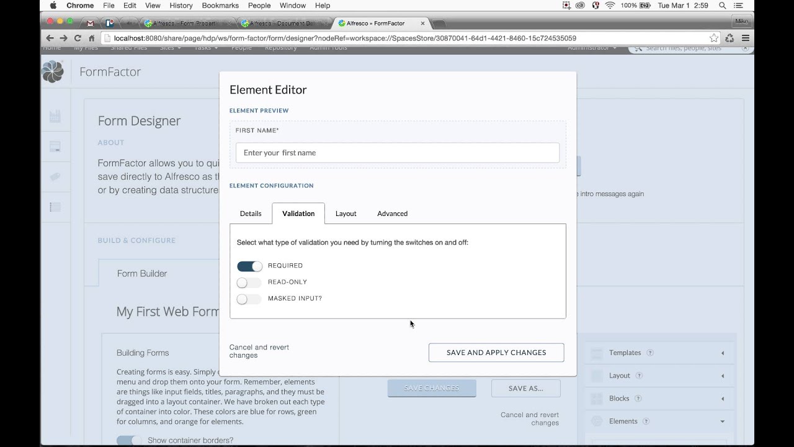Collapse the Elements panel arrow
The width and height of the screenshot is (794, 447).
(723, 422)
